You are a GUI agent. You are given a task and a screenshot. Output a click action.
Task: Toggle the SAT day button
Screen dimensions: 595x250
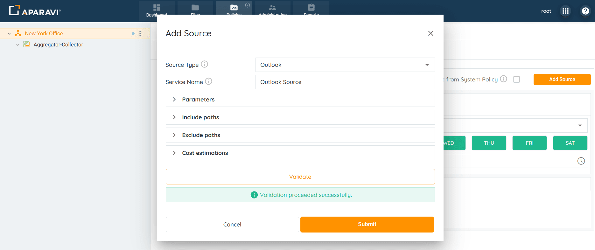(570, 143)
